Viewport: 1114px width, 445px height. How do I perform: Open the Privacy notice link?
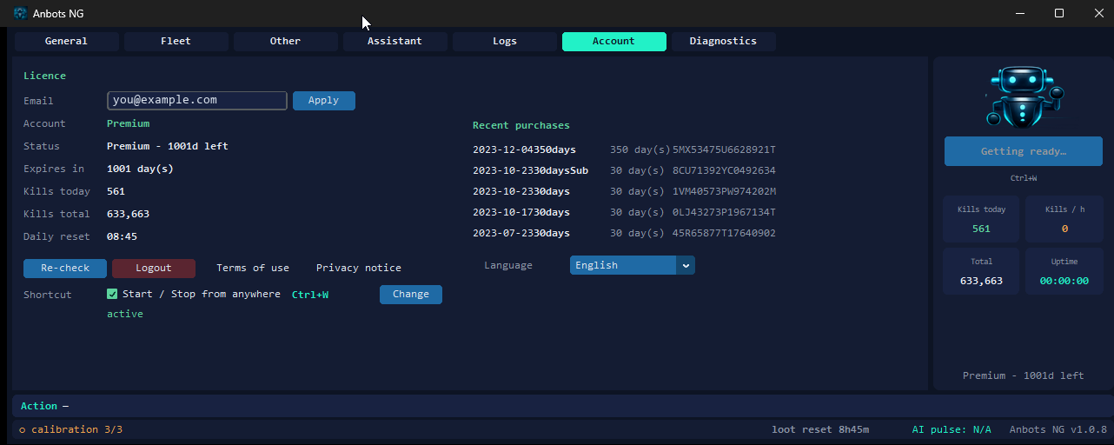tap(359, 269)
